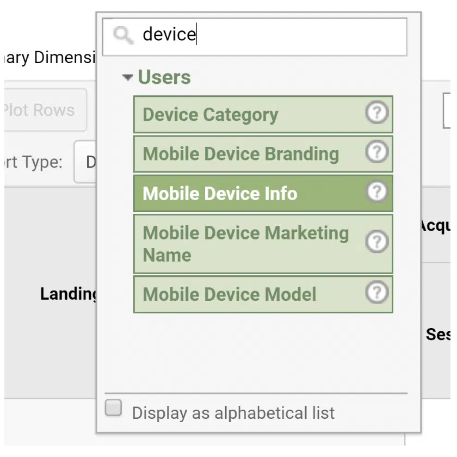Select the highlighted Mobile Device Info option

[250, 193]
